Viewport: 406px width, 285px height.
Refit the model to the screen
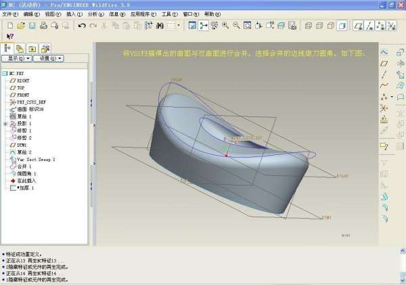[248, 26]
